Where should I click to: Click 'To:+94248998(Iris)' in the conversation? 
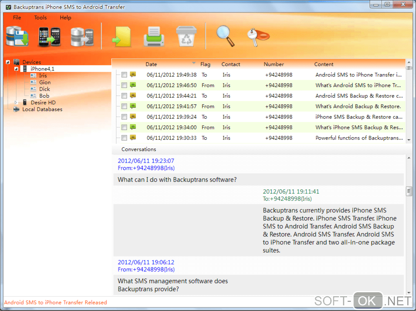[287, 199]
